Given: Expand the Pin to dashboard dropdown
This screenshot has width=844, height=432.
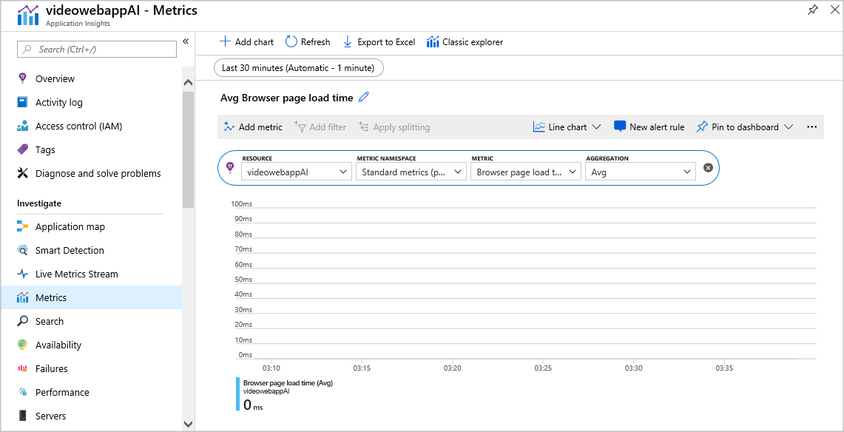Looking at the screenshot, I should click(789, 127).
